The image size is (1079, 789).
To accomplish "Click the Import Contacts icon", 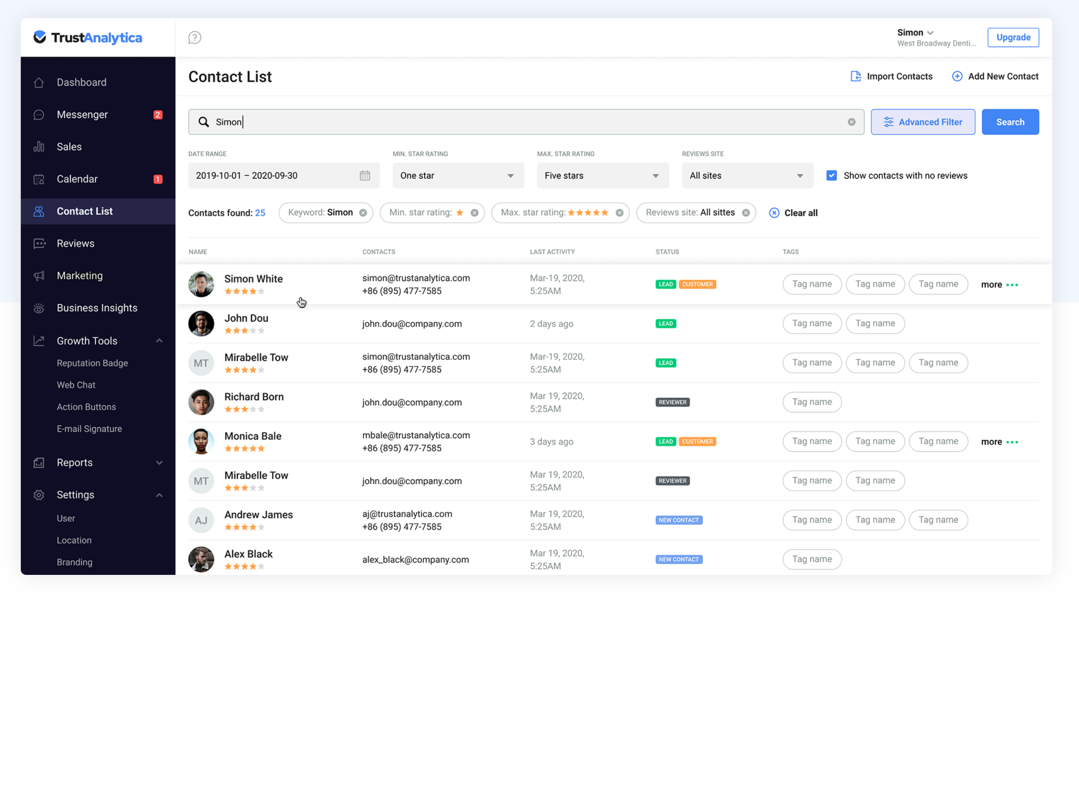I will [855, 76].
